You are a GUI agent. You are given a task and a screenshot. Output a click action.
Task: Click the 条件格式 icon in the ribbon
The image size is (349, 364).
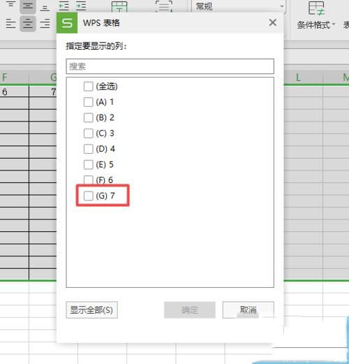click(x=315, y=8)
